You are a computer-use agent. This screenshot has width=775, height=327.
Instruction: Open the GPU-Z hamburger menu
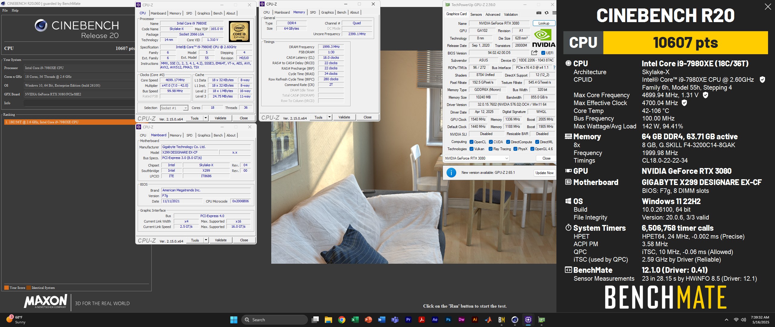click(x=554, y=13)
